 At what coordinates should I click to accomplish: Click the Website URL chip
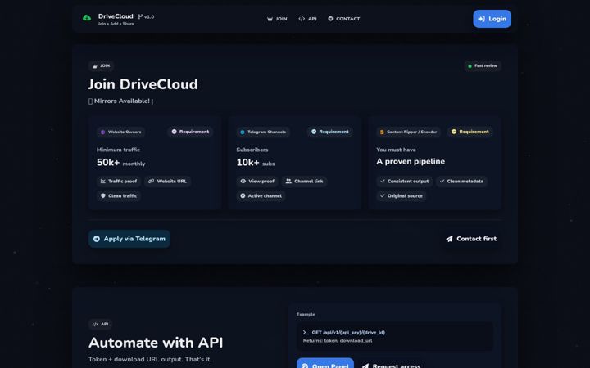point(167,181)
